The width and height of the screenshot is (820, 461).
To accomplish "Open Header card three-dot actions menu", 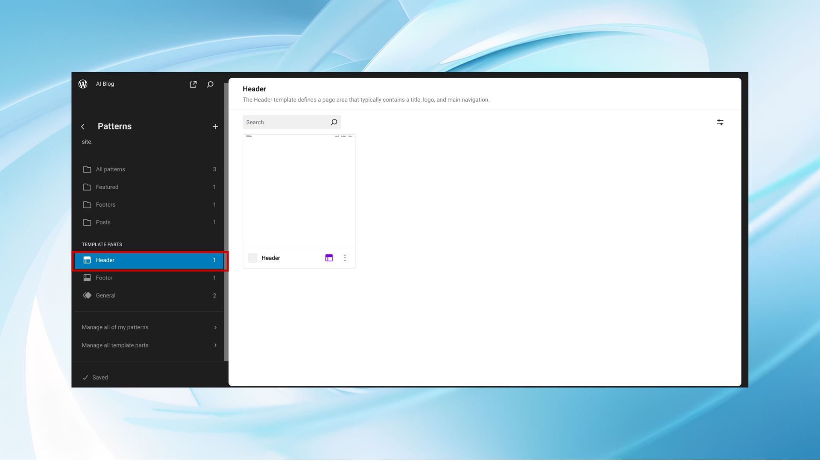I will click(x=345, y=258).
